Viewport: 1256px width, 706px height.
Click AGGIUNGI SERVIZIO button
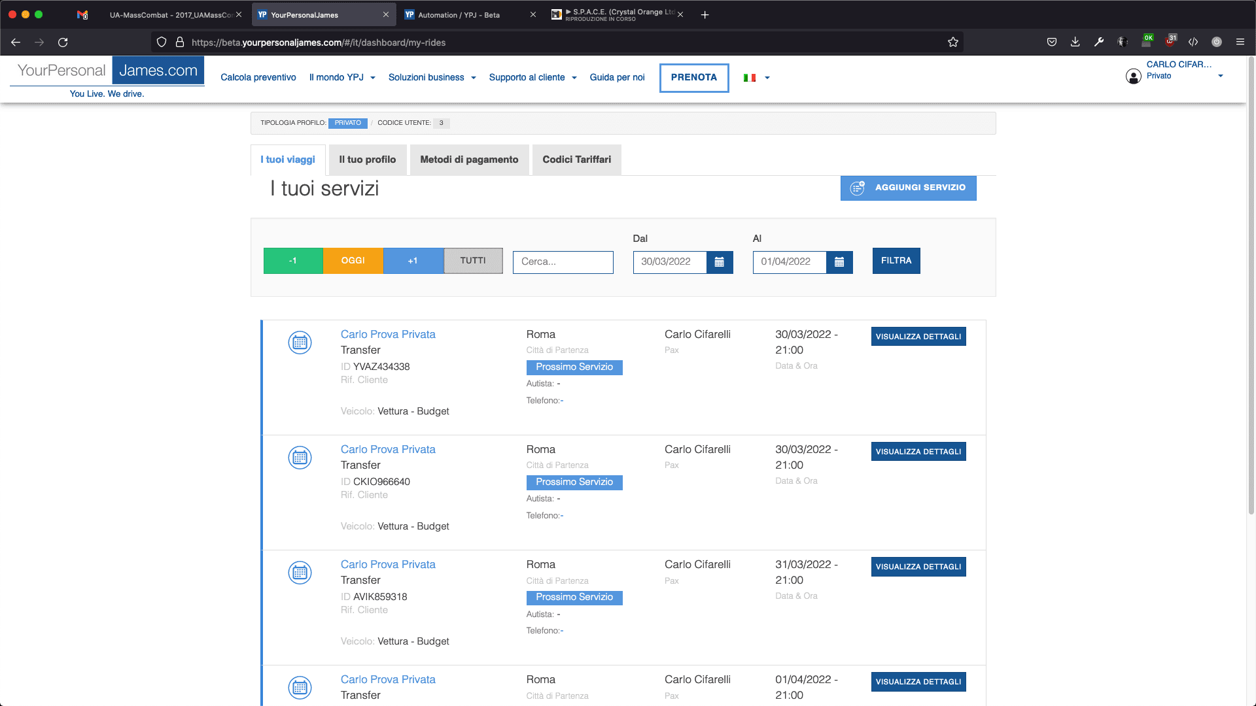pyautogui.click(x=908, y=188)
